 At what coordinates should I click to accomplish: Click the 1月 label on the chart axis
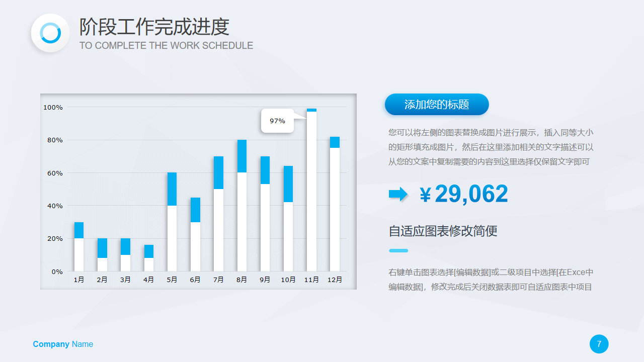click(79, 280)
